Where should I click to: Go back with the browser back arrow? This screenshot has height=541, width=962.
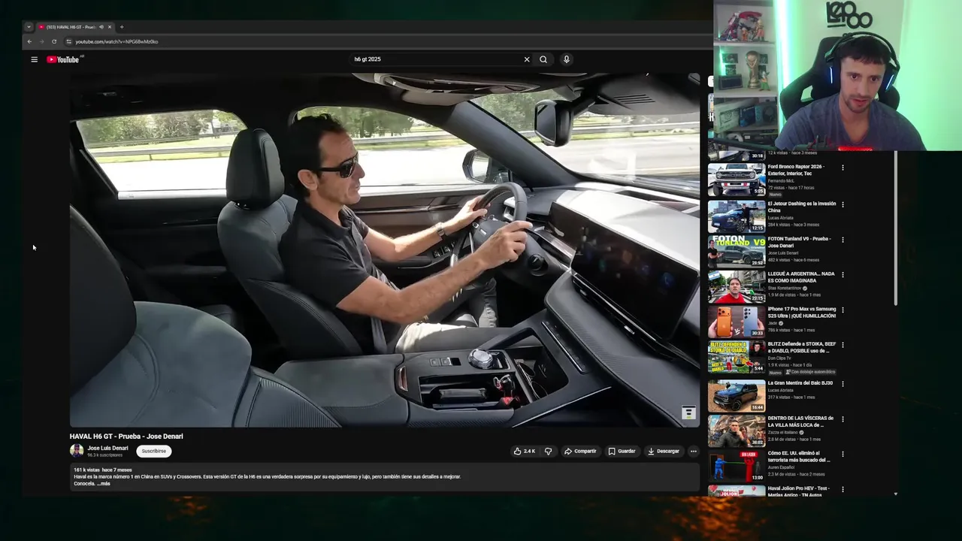point(29,41)
